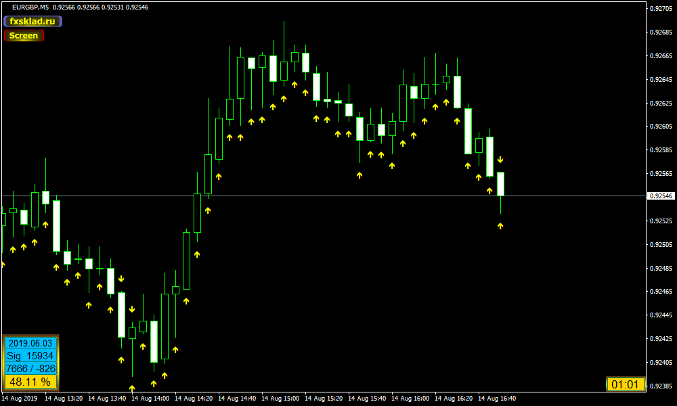Click the 0.92565 price axis label
Image resolution: width=677 pixels, height=406 pixels.
(661, 174)
